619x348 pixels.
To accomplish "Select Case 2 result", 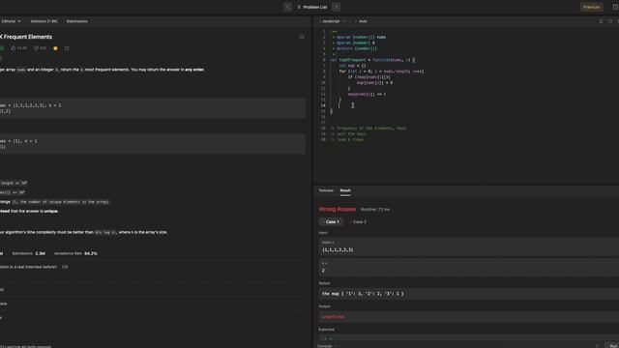I will click(x=358, y=221).
